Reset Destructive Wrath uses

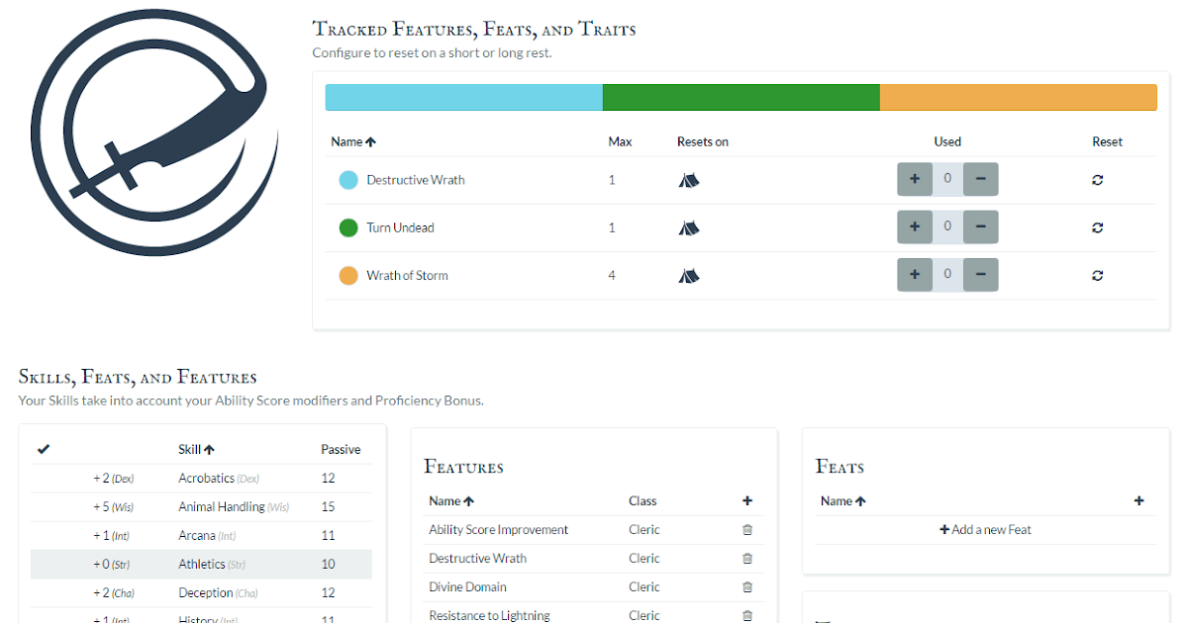click(1097, 180)
